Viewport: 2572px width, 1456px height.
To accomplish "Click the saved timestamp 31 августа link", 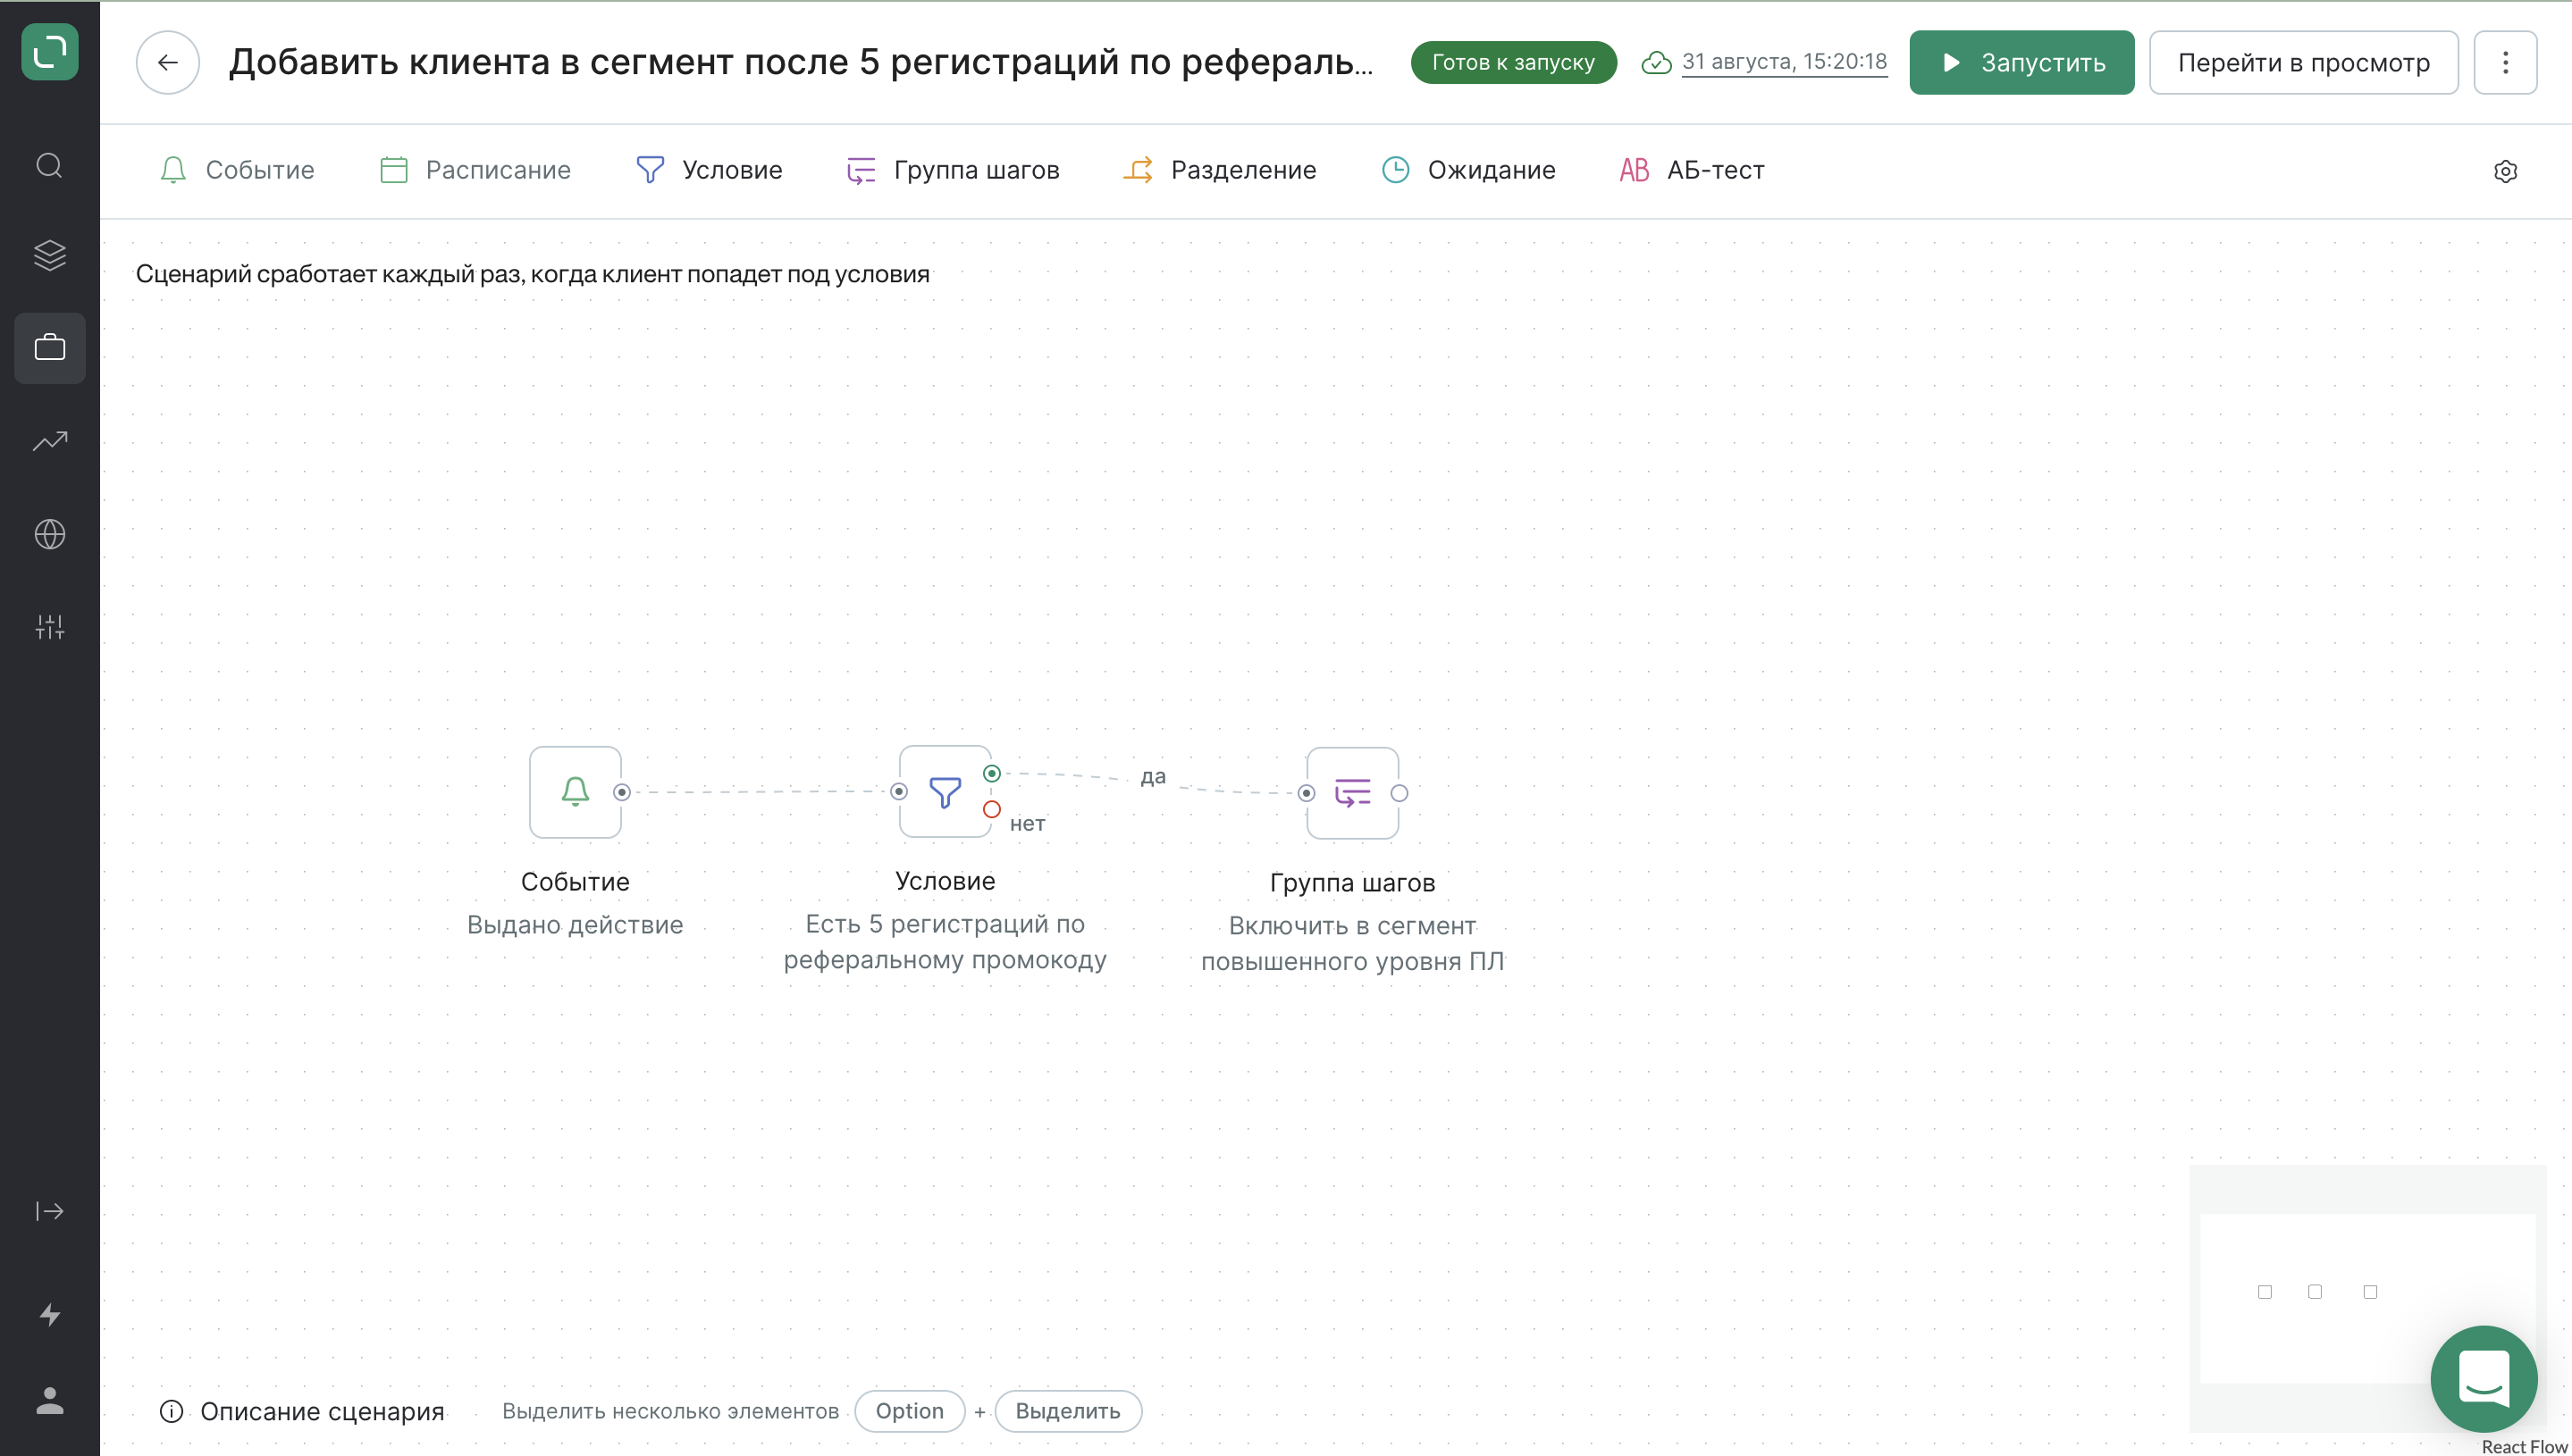I will (1784, 62).
